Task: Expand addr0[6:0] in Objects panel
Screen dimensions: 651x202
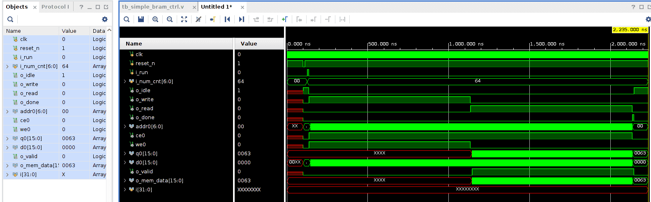Action: (7, 111)
